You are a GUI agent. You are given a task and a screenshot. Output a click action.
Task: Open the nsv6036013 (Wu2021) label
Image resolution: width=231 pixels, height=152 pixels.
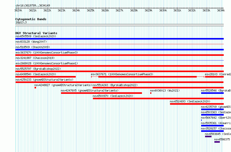[165, 90]
